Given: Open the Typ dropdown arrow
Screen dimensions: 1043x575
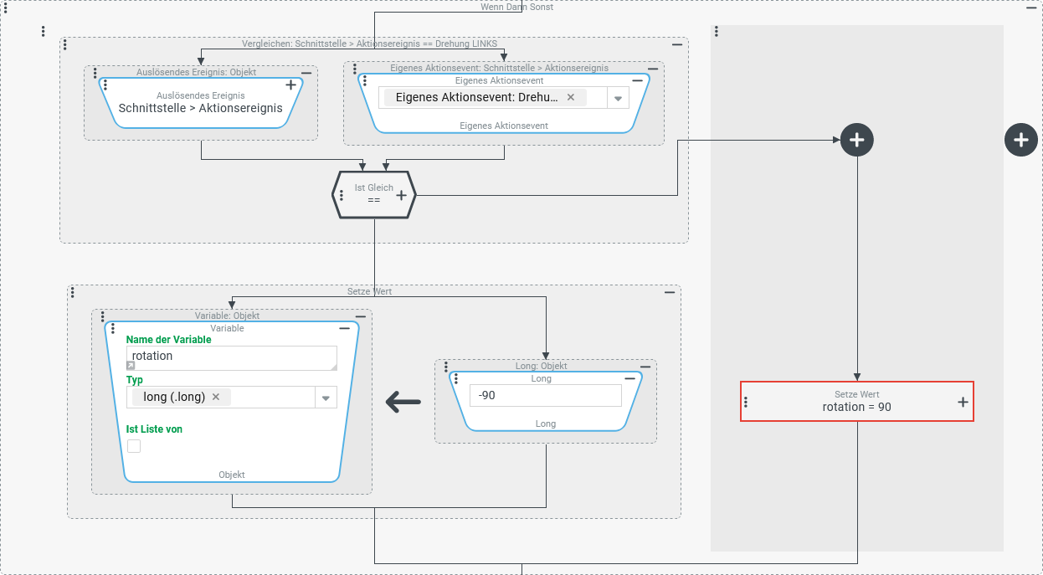Looking at the screenshot, I should (x=326, y=398).
